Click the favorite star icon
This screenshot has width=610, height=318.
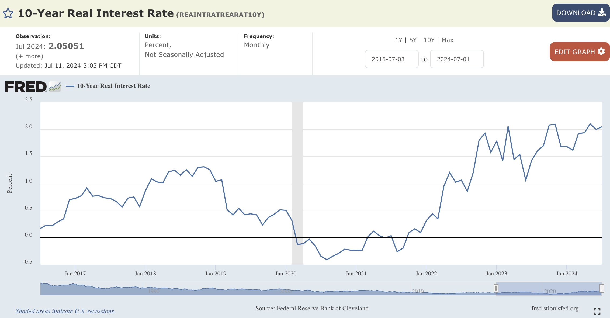pos(8,13)
